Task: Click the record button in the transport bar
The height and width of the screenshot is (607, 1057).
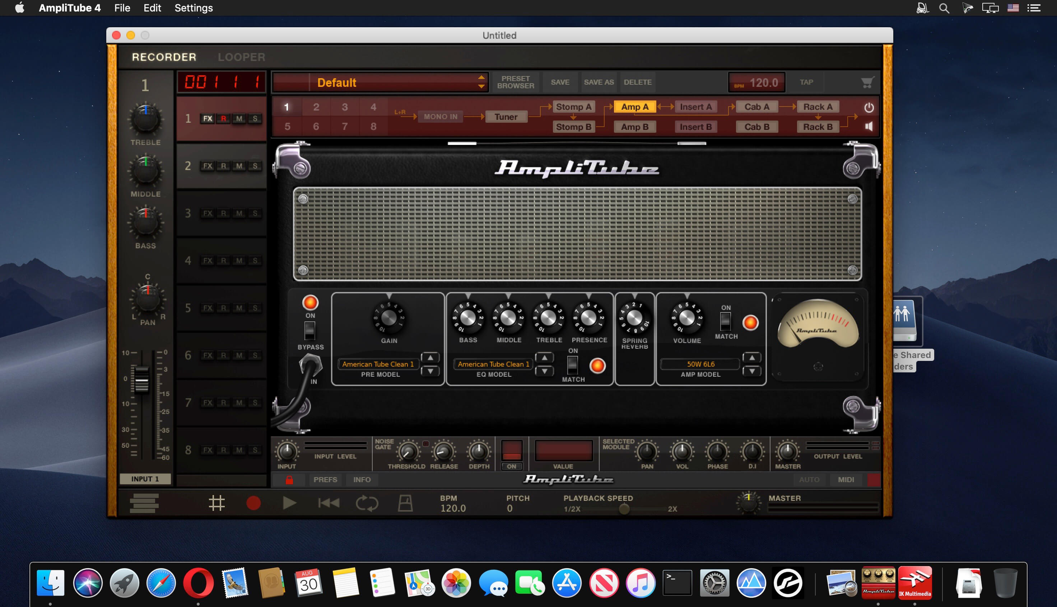Action: (253, 503)
